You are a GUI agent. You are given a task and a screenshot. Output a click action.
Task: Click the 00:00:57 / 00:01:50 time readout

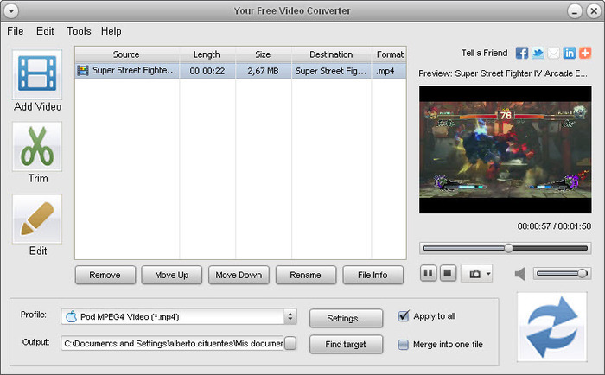[x=554, y=226]
